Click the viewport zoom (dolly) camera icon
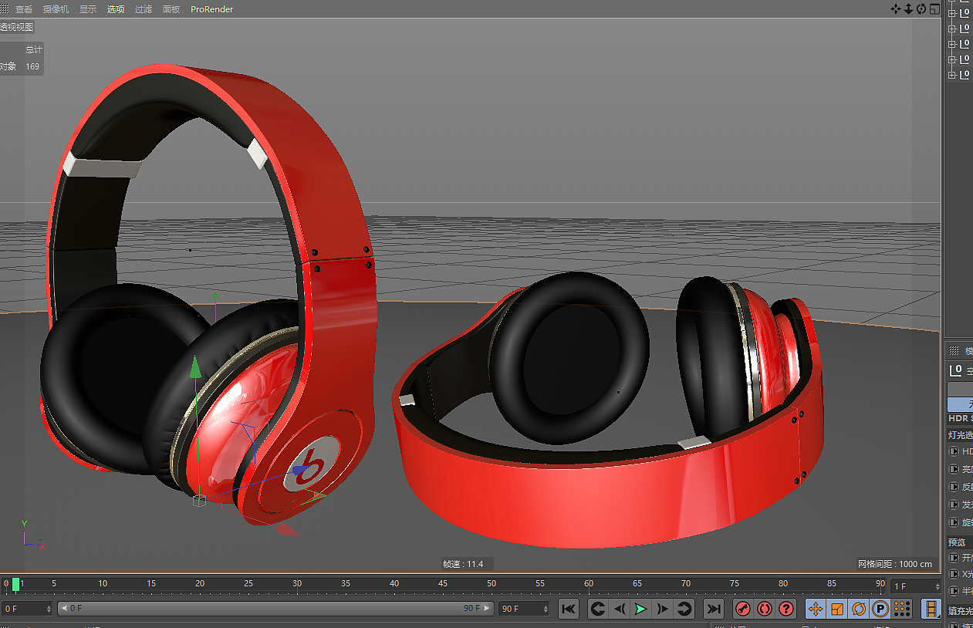Viewport: 973px width, 628px height. [x=908, y=8]
